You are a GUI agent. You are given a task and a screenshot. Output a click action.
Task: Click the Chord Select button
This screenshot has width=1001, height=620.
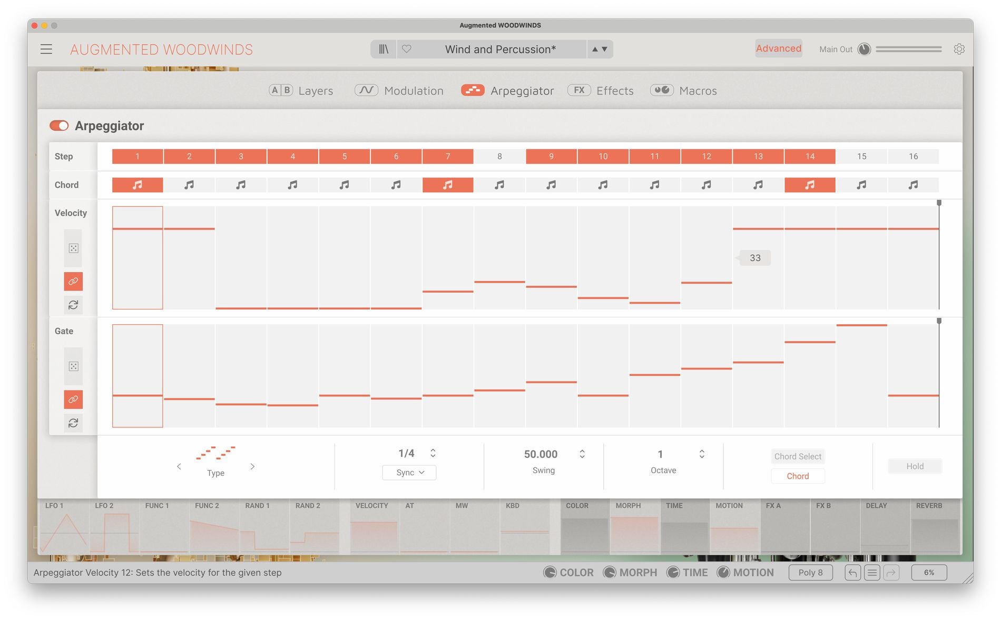click(798, 456)
